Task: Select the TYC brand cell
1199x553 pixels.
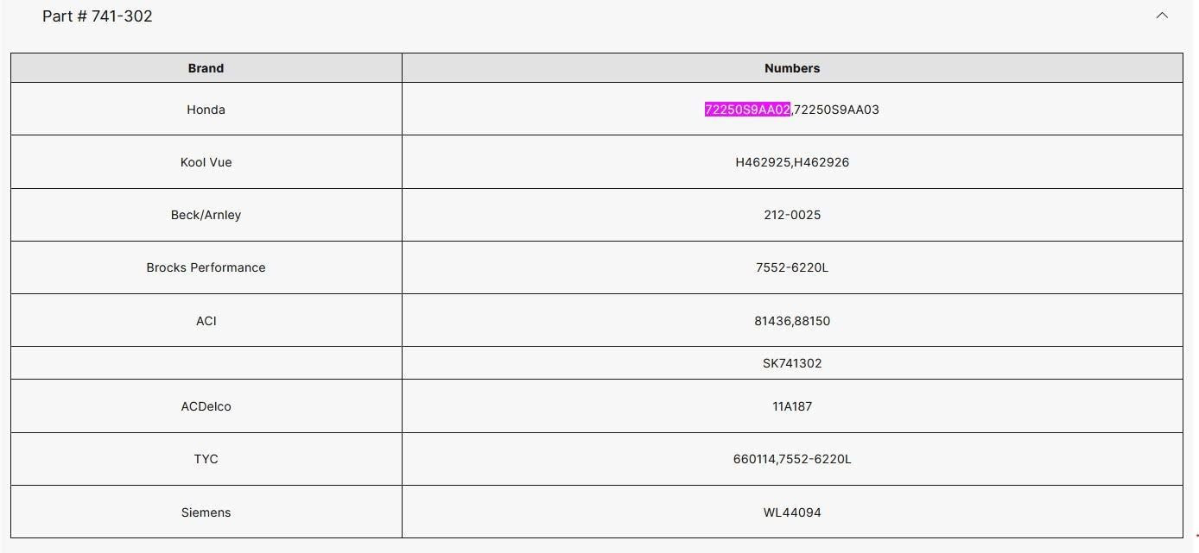Action: click(206, 459)
